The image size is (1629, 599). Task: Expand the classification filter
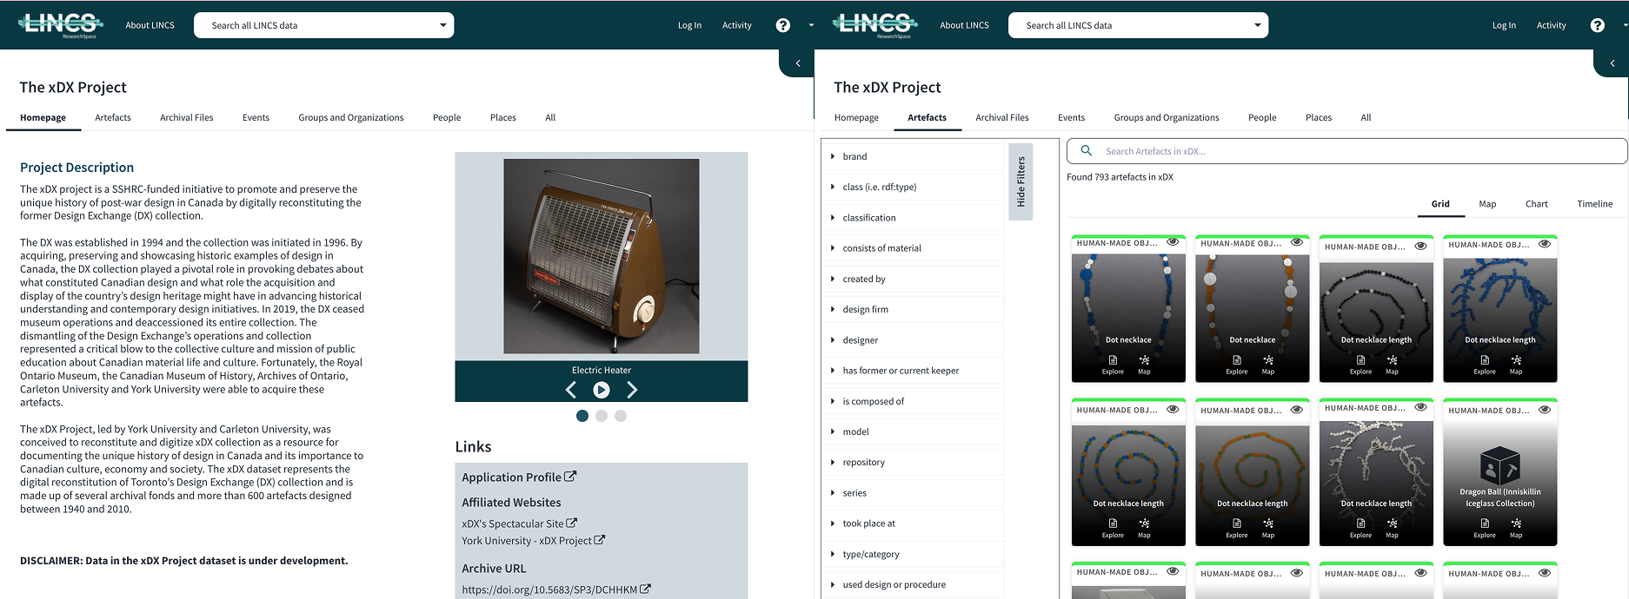(912, 218)
